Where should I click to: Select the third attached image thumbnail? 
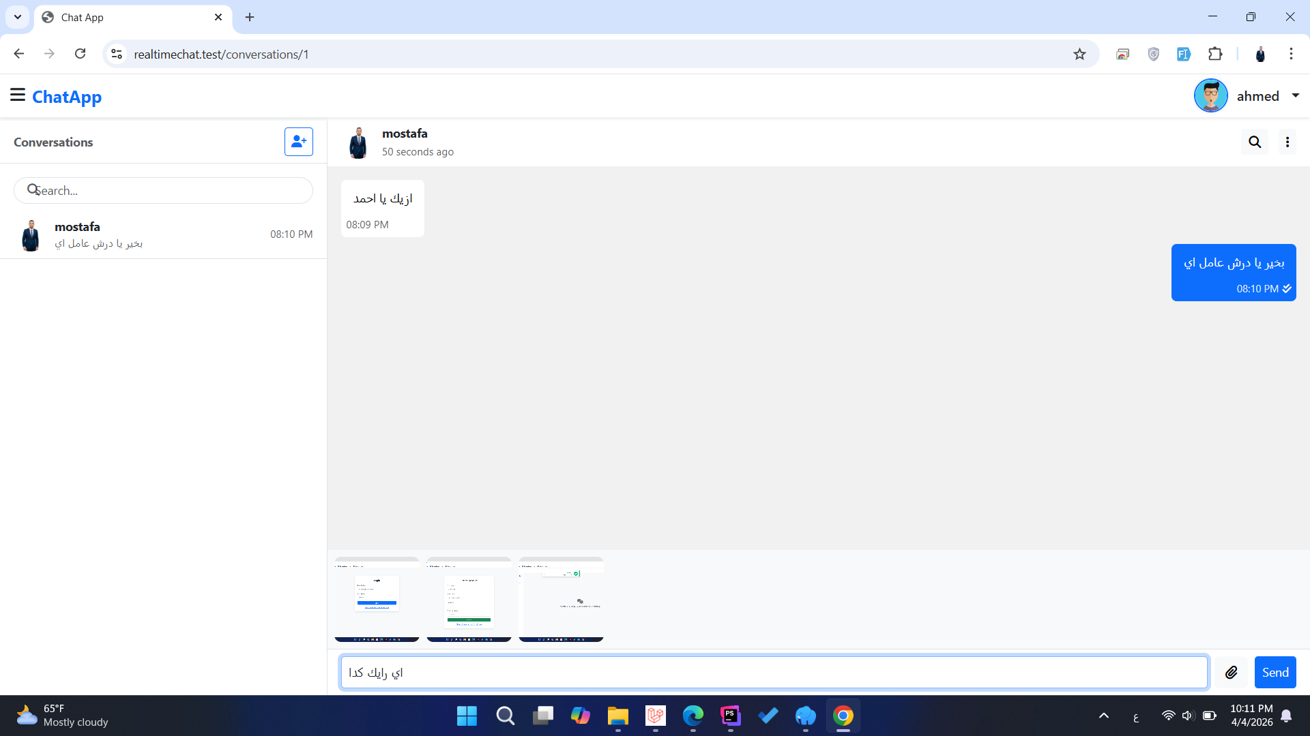[x=561, y=599]
